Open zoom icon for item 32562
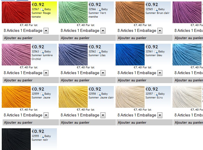The height and width of the screenshot is (150, 203). pyautogui.click(x=99, y=52)
